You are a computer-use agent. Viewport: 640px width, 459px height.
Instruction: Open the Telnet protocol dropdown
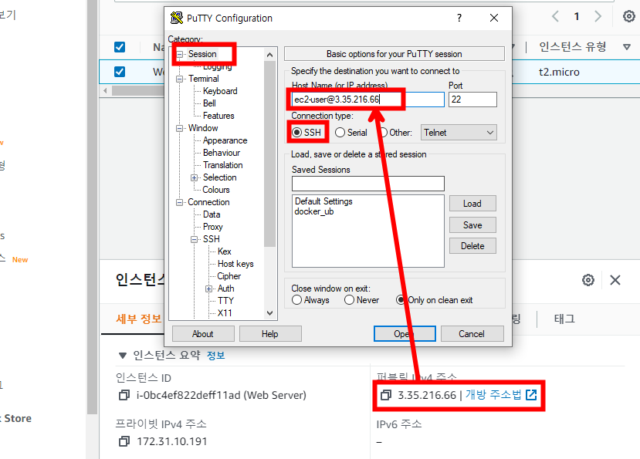pyautogui.click(x=459, y=133)
